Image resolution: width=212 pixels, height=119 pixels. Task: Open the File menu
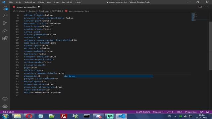11,2
